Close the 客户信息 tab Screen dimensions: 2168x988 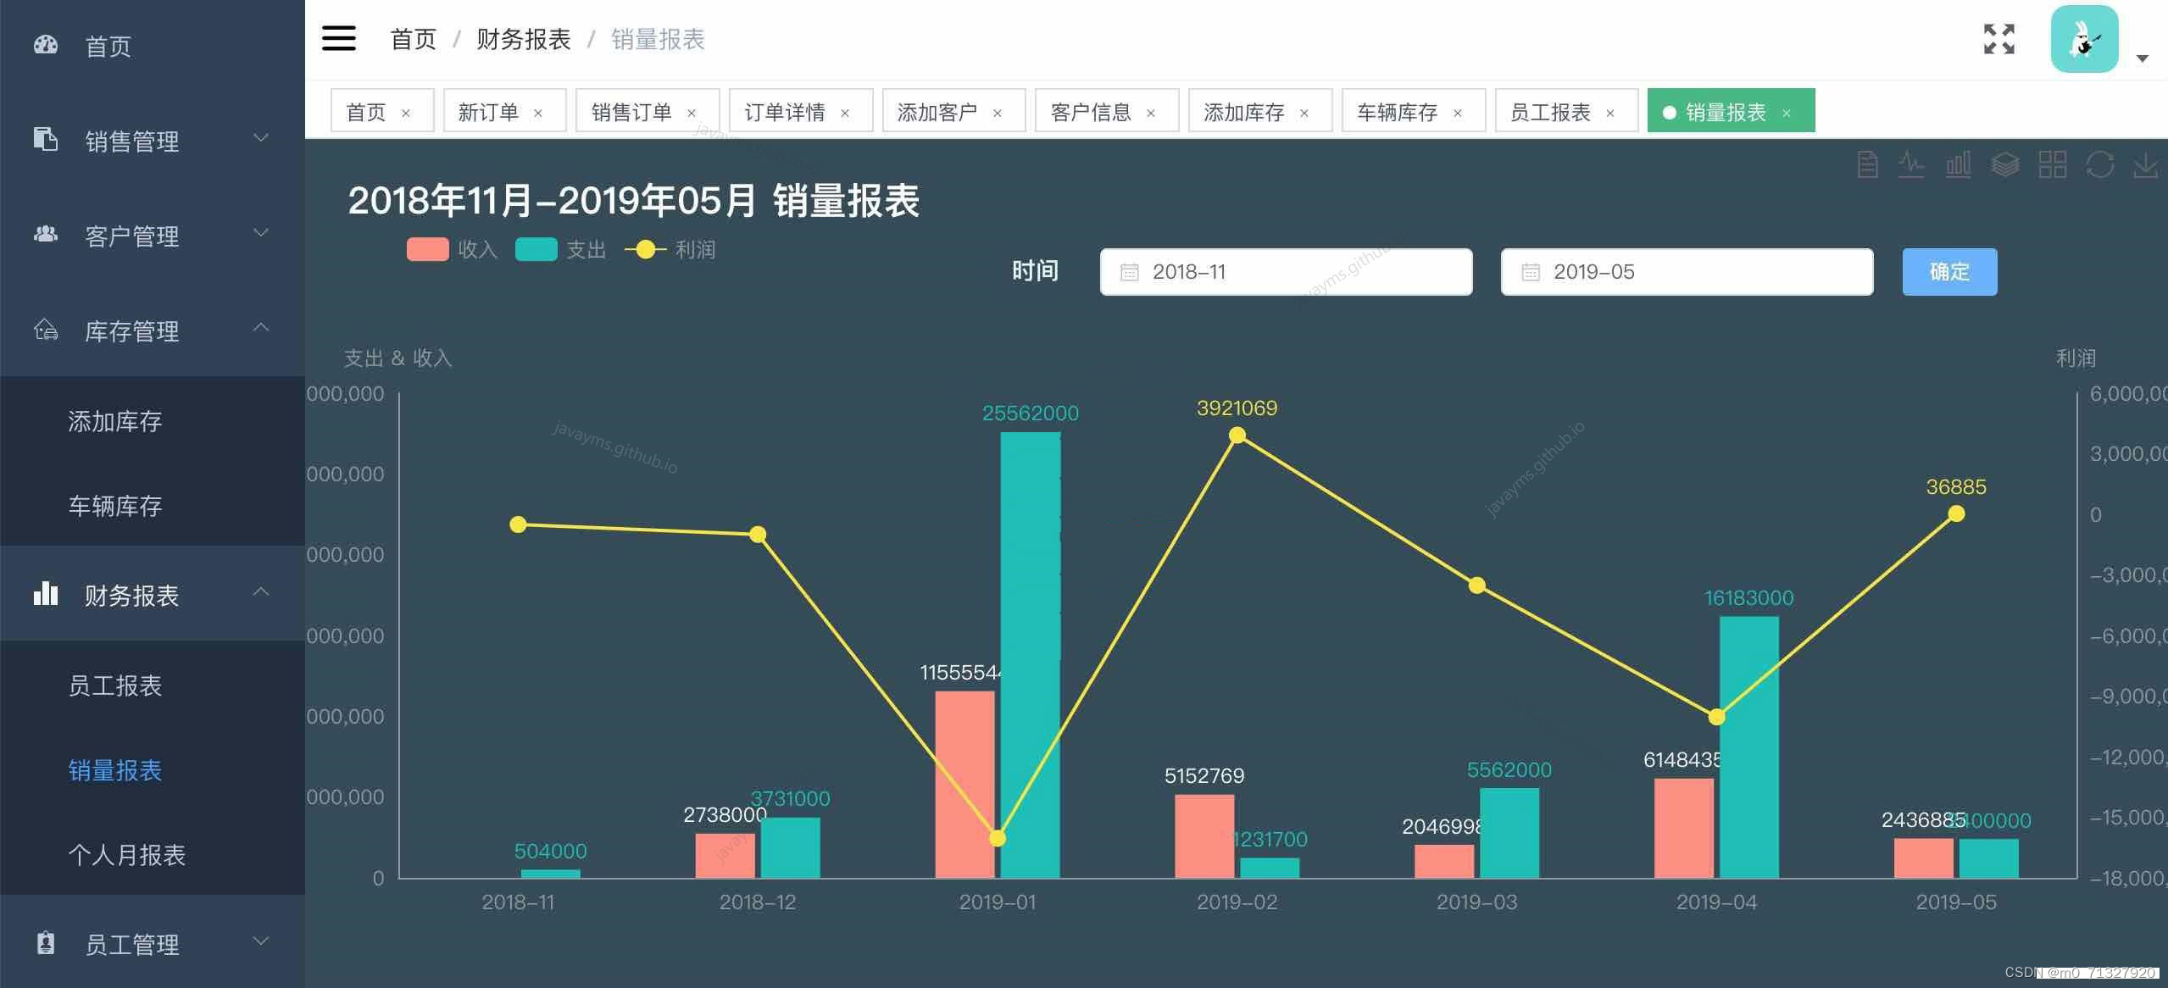(1151, 114)
